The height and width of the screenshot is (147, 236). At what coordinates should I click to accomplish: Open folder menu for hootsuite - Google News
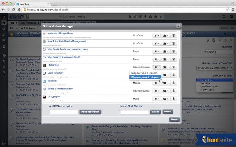click(166, 35)
